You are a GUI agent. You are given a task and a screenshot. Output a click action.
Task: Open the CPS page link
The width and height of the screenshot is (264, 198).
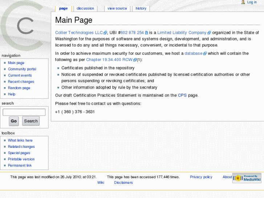[x=182, y=96]
